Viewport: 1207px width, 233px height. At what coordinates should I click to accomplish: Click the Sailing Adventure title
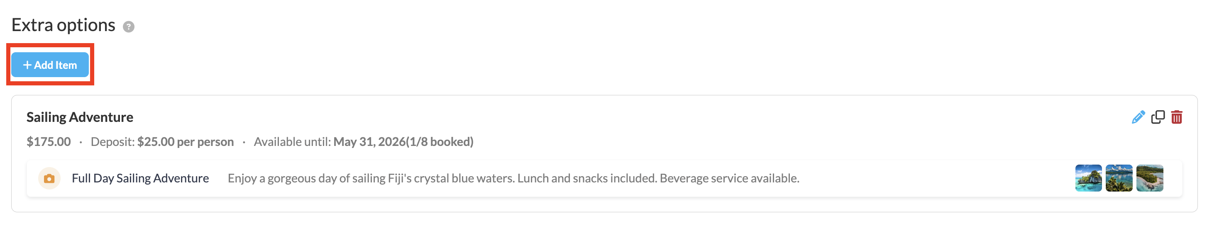coord(80,117)
